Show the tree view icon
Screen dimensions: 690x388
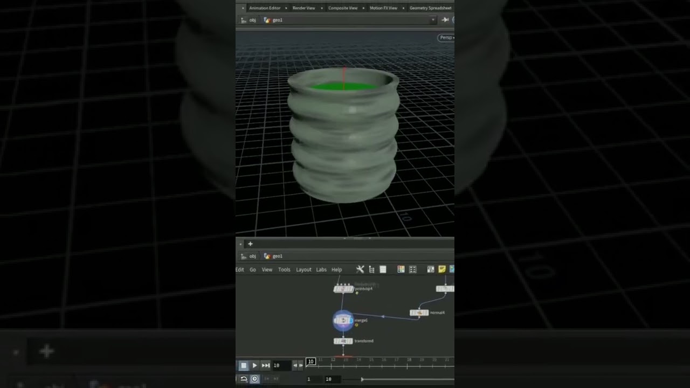(x=371, y=269)
